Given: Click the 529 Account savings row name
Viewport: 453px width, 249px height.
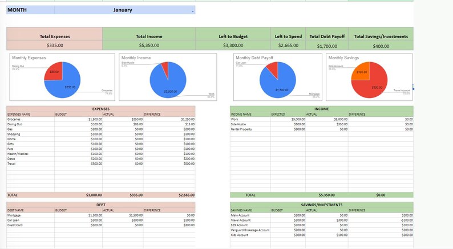Looking at the screenshot, I should point(250,224).
